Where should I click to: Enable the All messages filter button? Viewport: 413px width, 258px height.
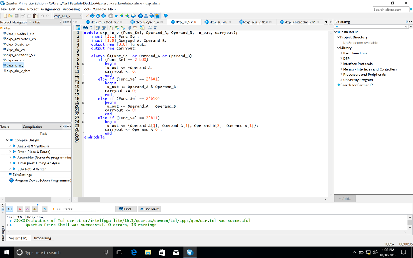click(9, 209)
